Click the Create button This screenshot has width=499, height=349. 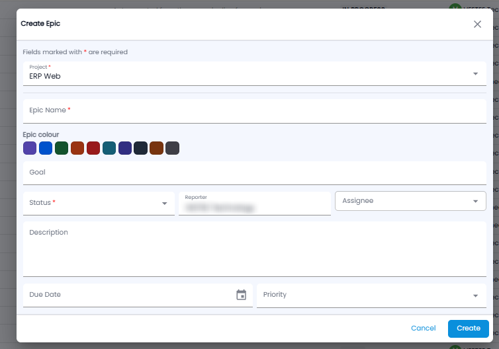469,329
